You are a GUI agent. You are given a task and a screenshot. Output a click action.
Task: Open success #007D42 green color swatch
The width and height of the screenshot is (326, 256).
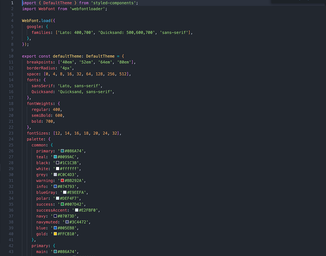pos(62,204)
